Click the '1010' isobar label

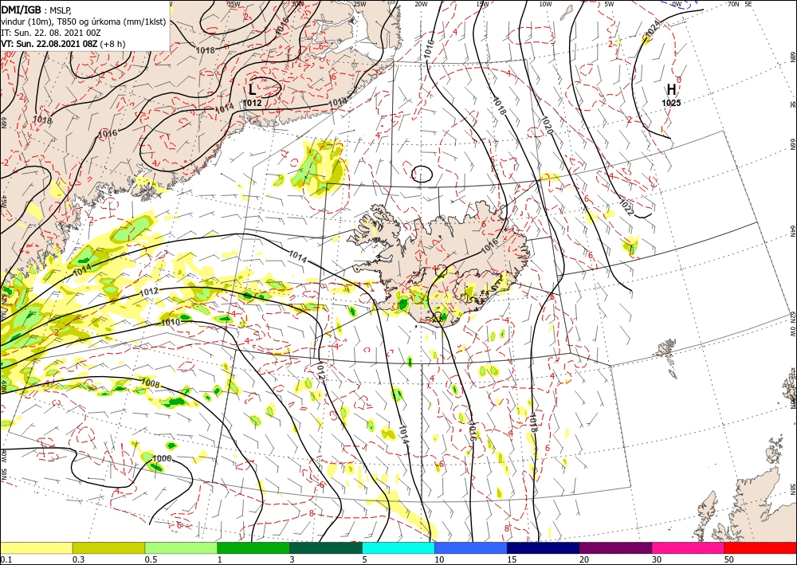pyautogui.click(x=171, y=322)
